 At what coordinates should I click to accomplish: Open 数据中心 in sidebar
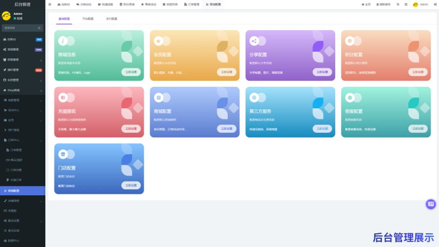click(x=22, y=241)
